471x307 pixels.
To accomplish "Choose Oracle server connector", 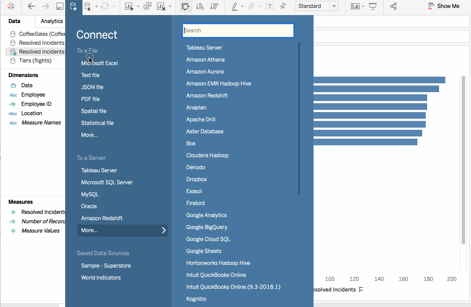I will pos(89,206).
